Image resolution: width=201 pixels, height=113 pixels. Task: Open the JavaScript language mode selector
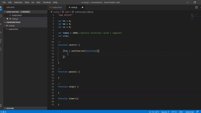click(189, 112)
